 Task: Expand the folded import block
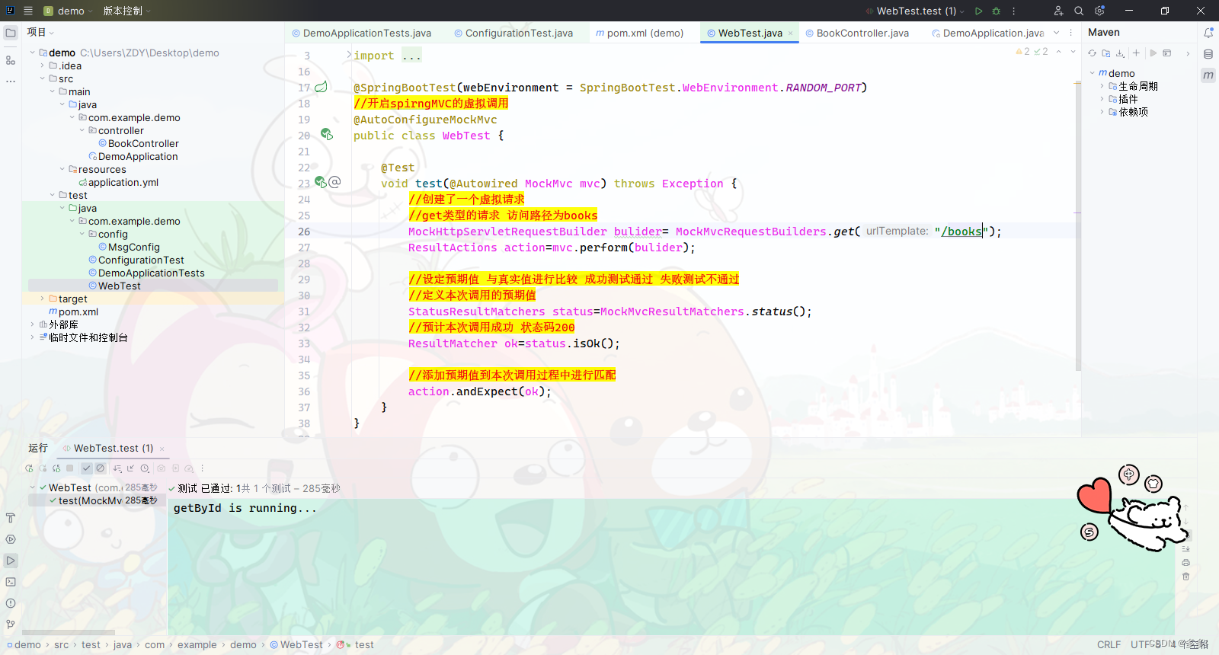coord(349,55)
